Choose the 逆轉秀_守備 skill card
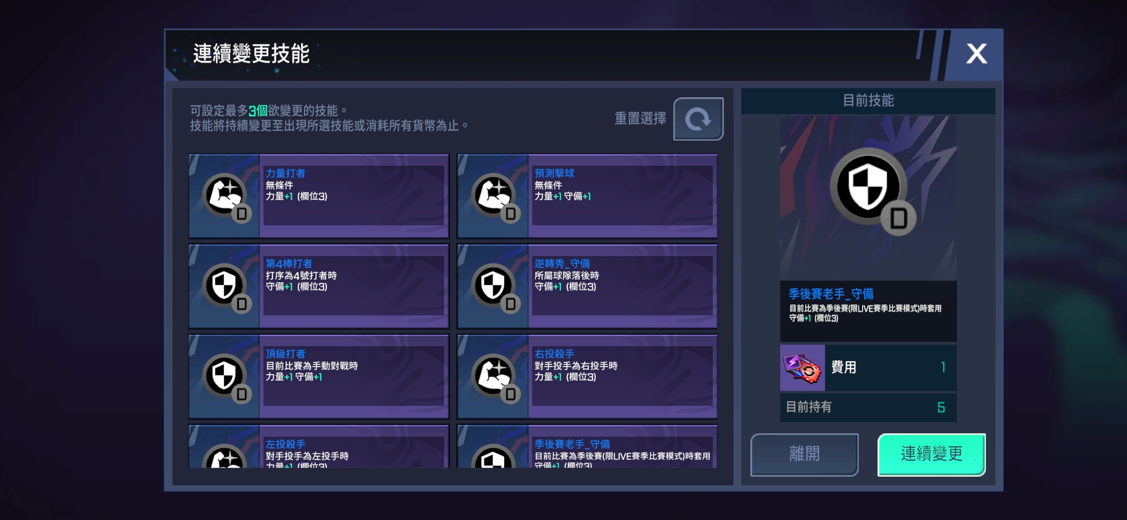 587,286
